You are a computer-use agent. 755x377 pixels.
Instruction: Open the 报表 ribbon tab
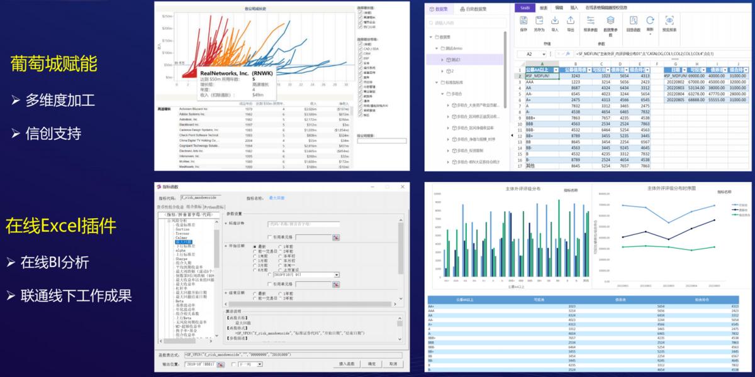point(544,8)
